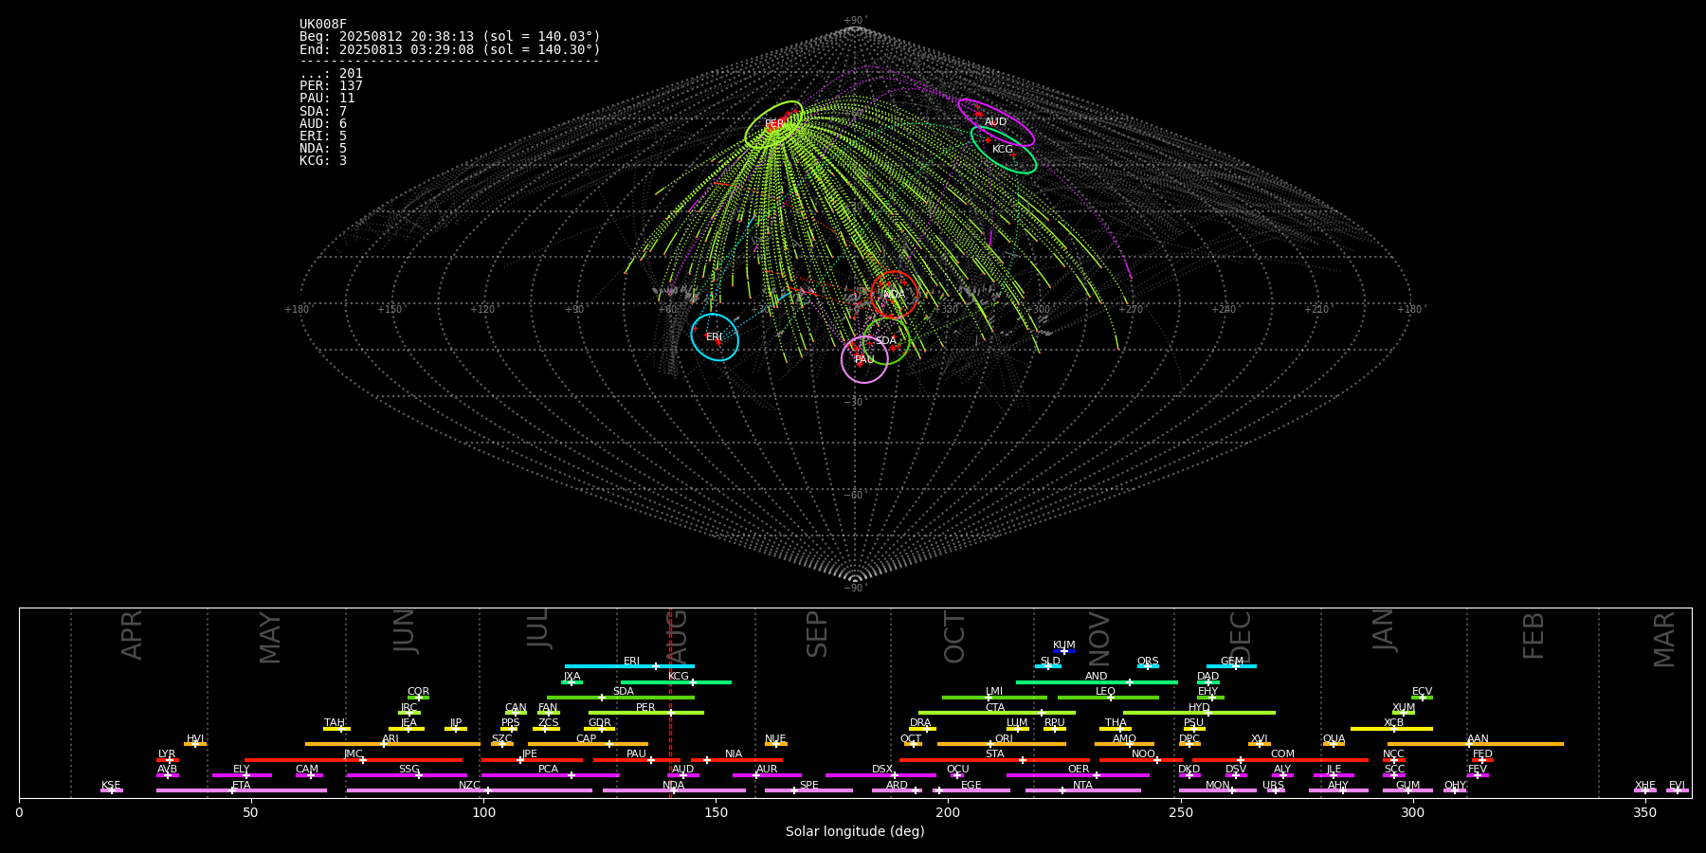Click the 'PAU: 11' count line
1706x853 pixels.
pos(327,99)
